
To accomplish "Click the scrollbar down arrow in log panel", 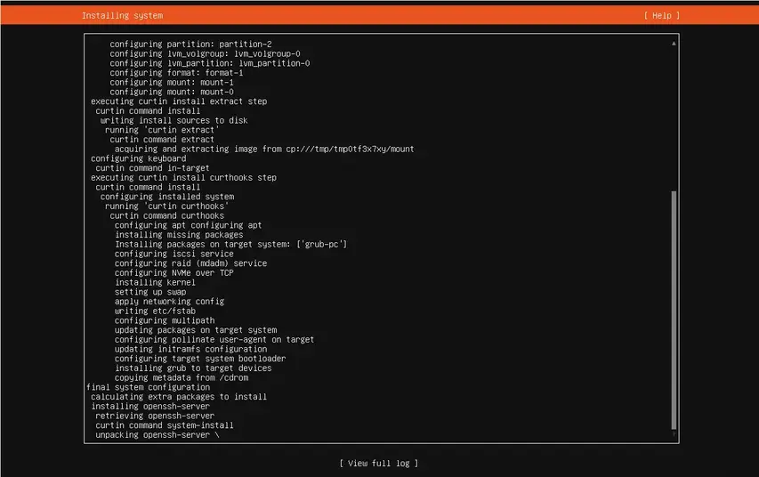I will [x=674, y=435].
